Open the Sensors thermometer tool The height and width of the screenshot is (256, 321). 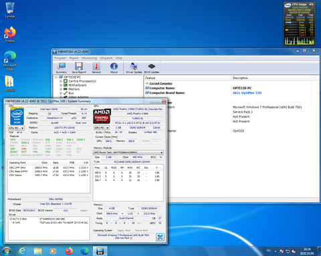point(96,67)
